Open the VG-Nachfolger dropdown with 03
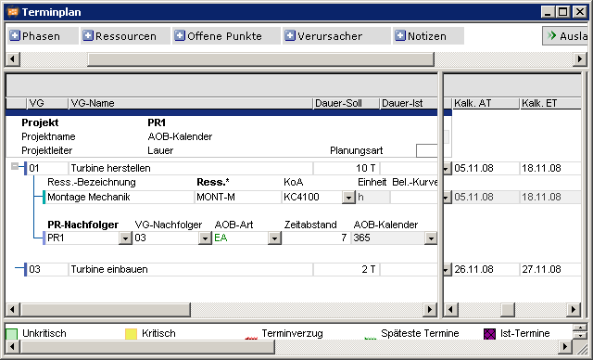This screenshot has width=593, height=360. point(205,238)
